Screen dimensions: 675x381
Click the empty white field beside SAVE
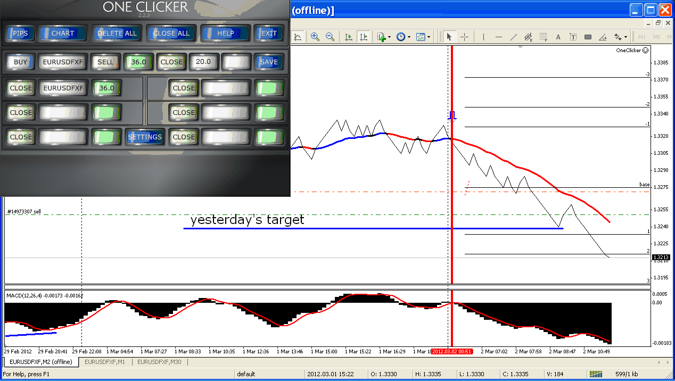[236, 62]
